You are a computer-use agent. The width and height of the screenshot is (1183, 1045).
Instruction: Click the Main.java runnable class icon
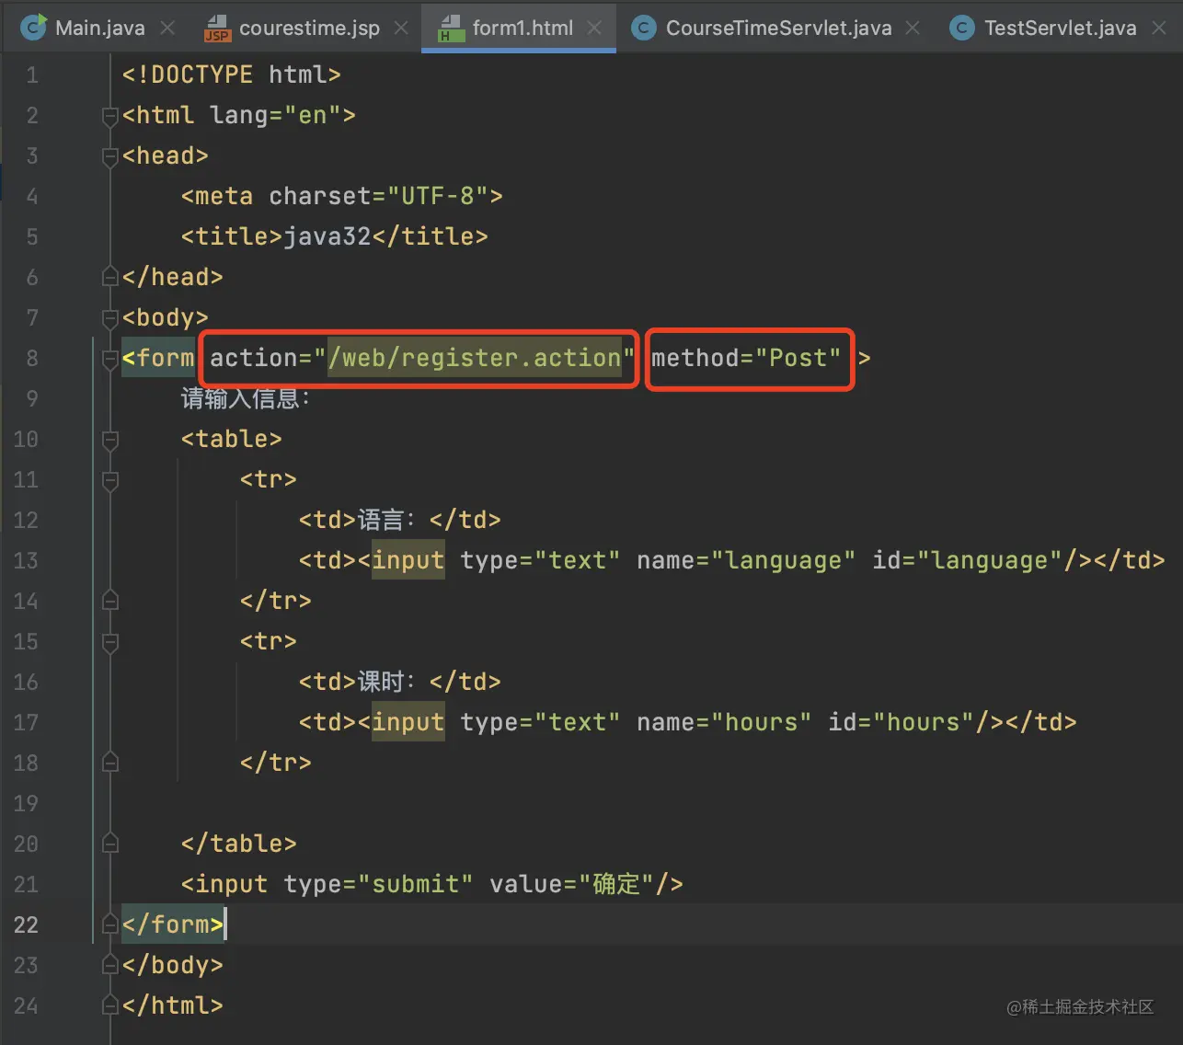pos(34,27)
